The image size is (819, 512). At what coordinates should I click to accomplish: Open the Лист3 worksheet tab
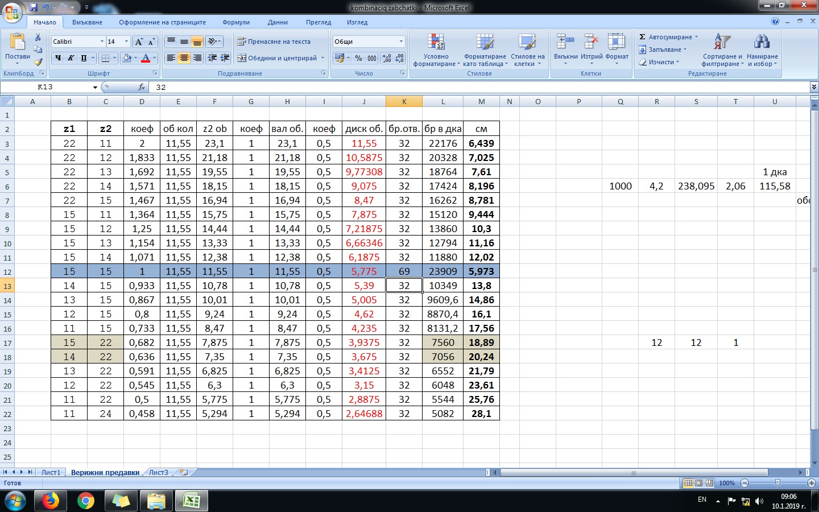(x=159, y=473)
